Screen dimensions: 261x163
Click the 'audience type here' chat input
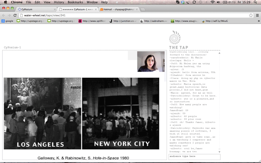coord(194,157)
